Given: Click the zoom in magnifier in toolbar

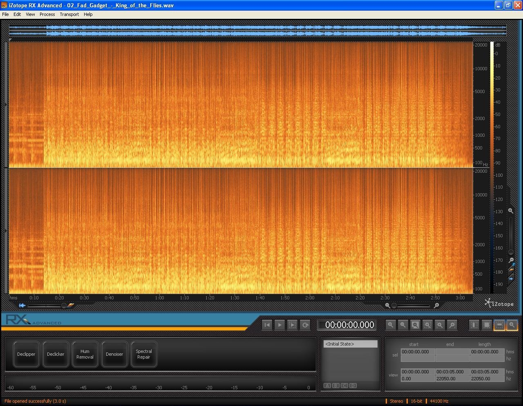Looking at the screenshot, I should click(391, 325).
